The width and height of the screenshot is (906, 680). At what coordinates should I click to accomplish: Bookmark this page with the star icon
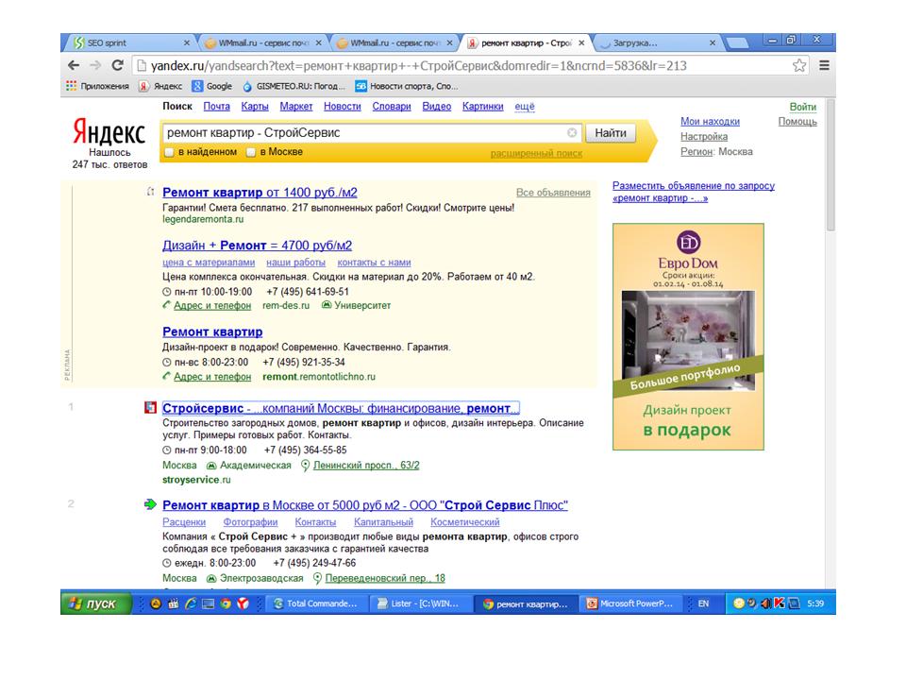(x=799, y=65)
